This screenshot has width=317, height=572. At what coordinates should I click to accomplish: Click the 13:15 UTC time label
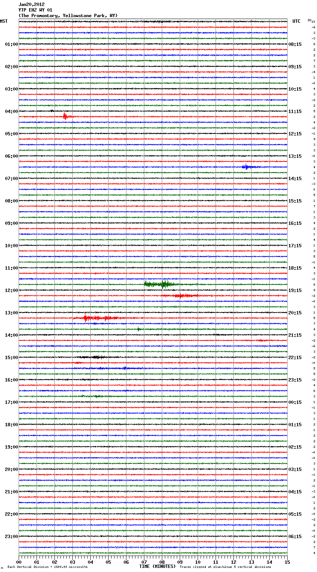pos(295,156)
